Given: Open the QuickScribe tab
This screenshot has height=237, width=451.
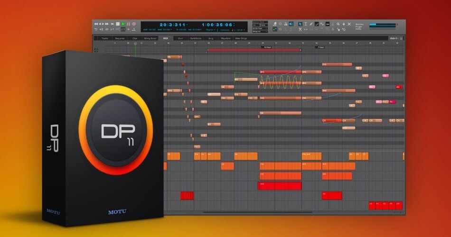Looking at the screenshot, I should (196, 38).
